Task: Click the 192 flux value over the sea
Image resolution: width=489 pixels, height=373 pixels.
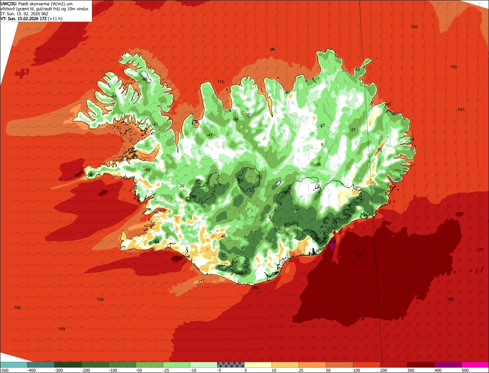Action: 414,27
